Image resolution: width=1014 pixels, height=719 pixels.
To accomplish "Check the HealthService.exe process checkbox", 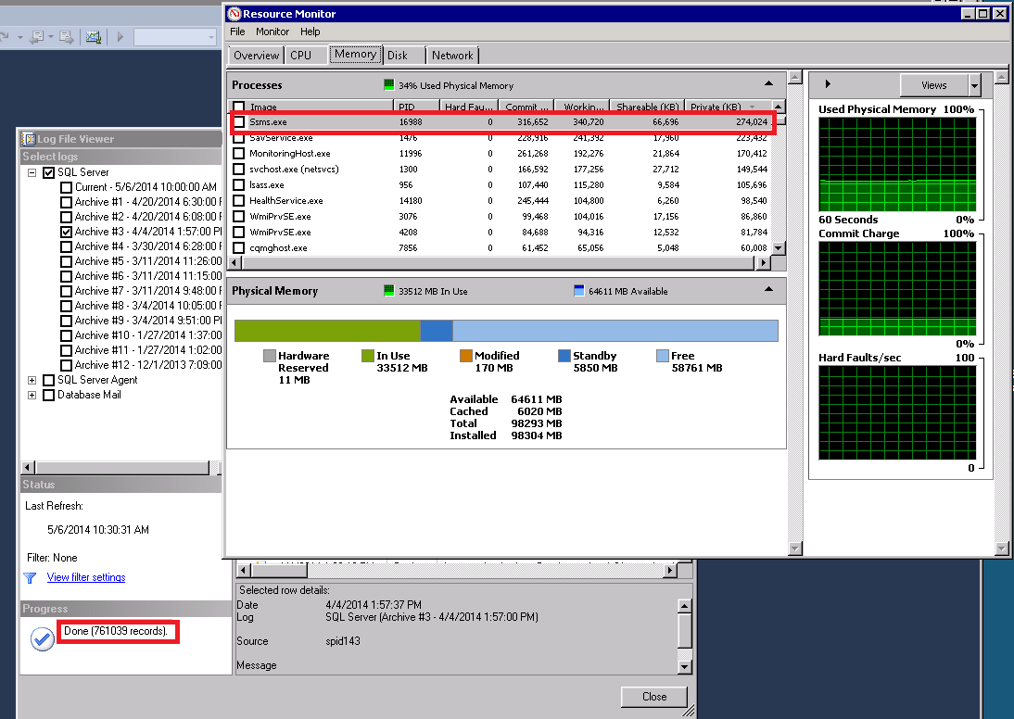I will pyautogui.click(x=238, y=200).
